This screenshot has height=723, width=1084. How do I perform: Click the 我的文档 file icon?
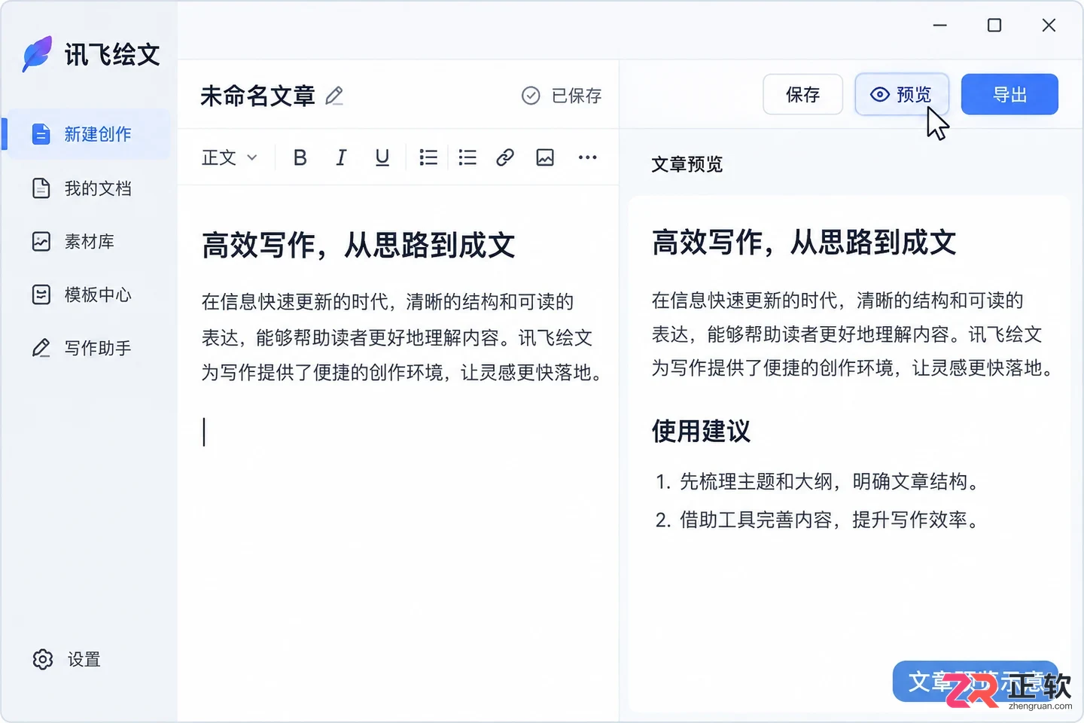pos(41,188)
